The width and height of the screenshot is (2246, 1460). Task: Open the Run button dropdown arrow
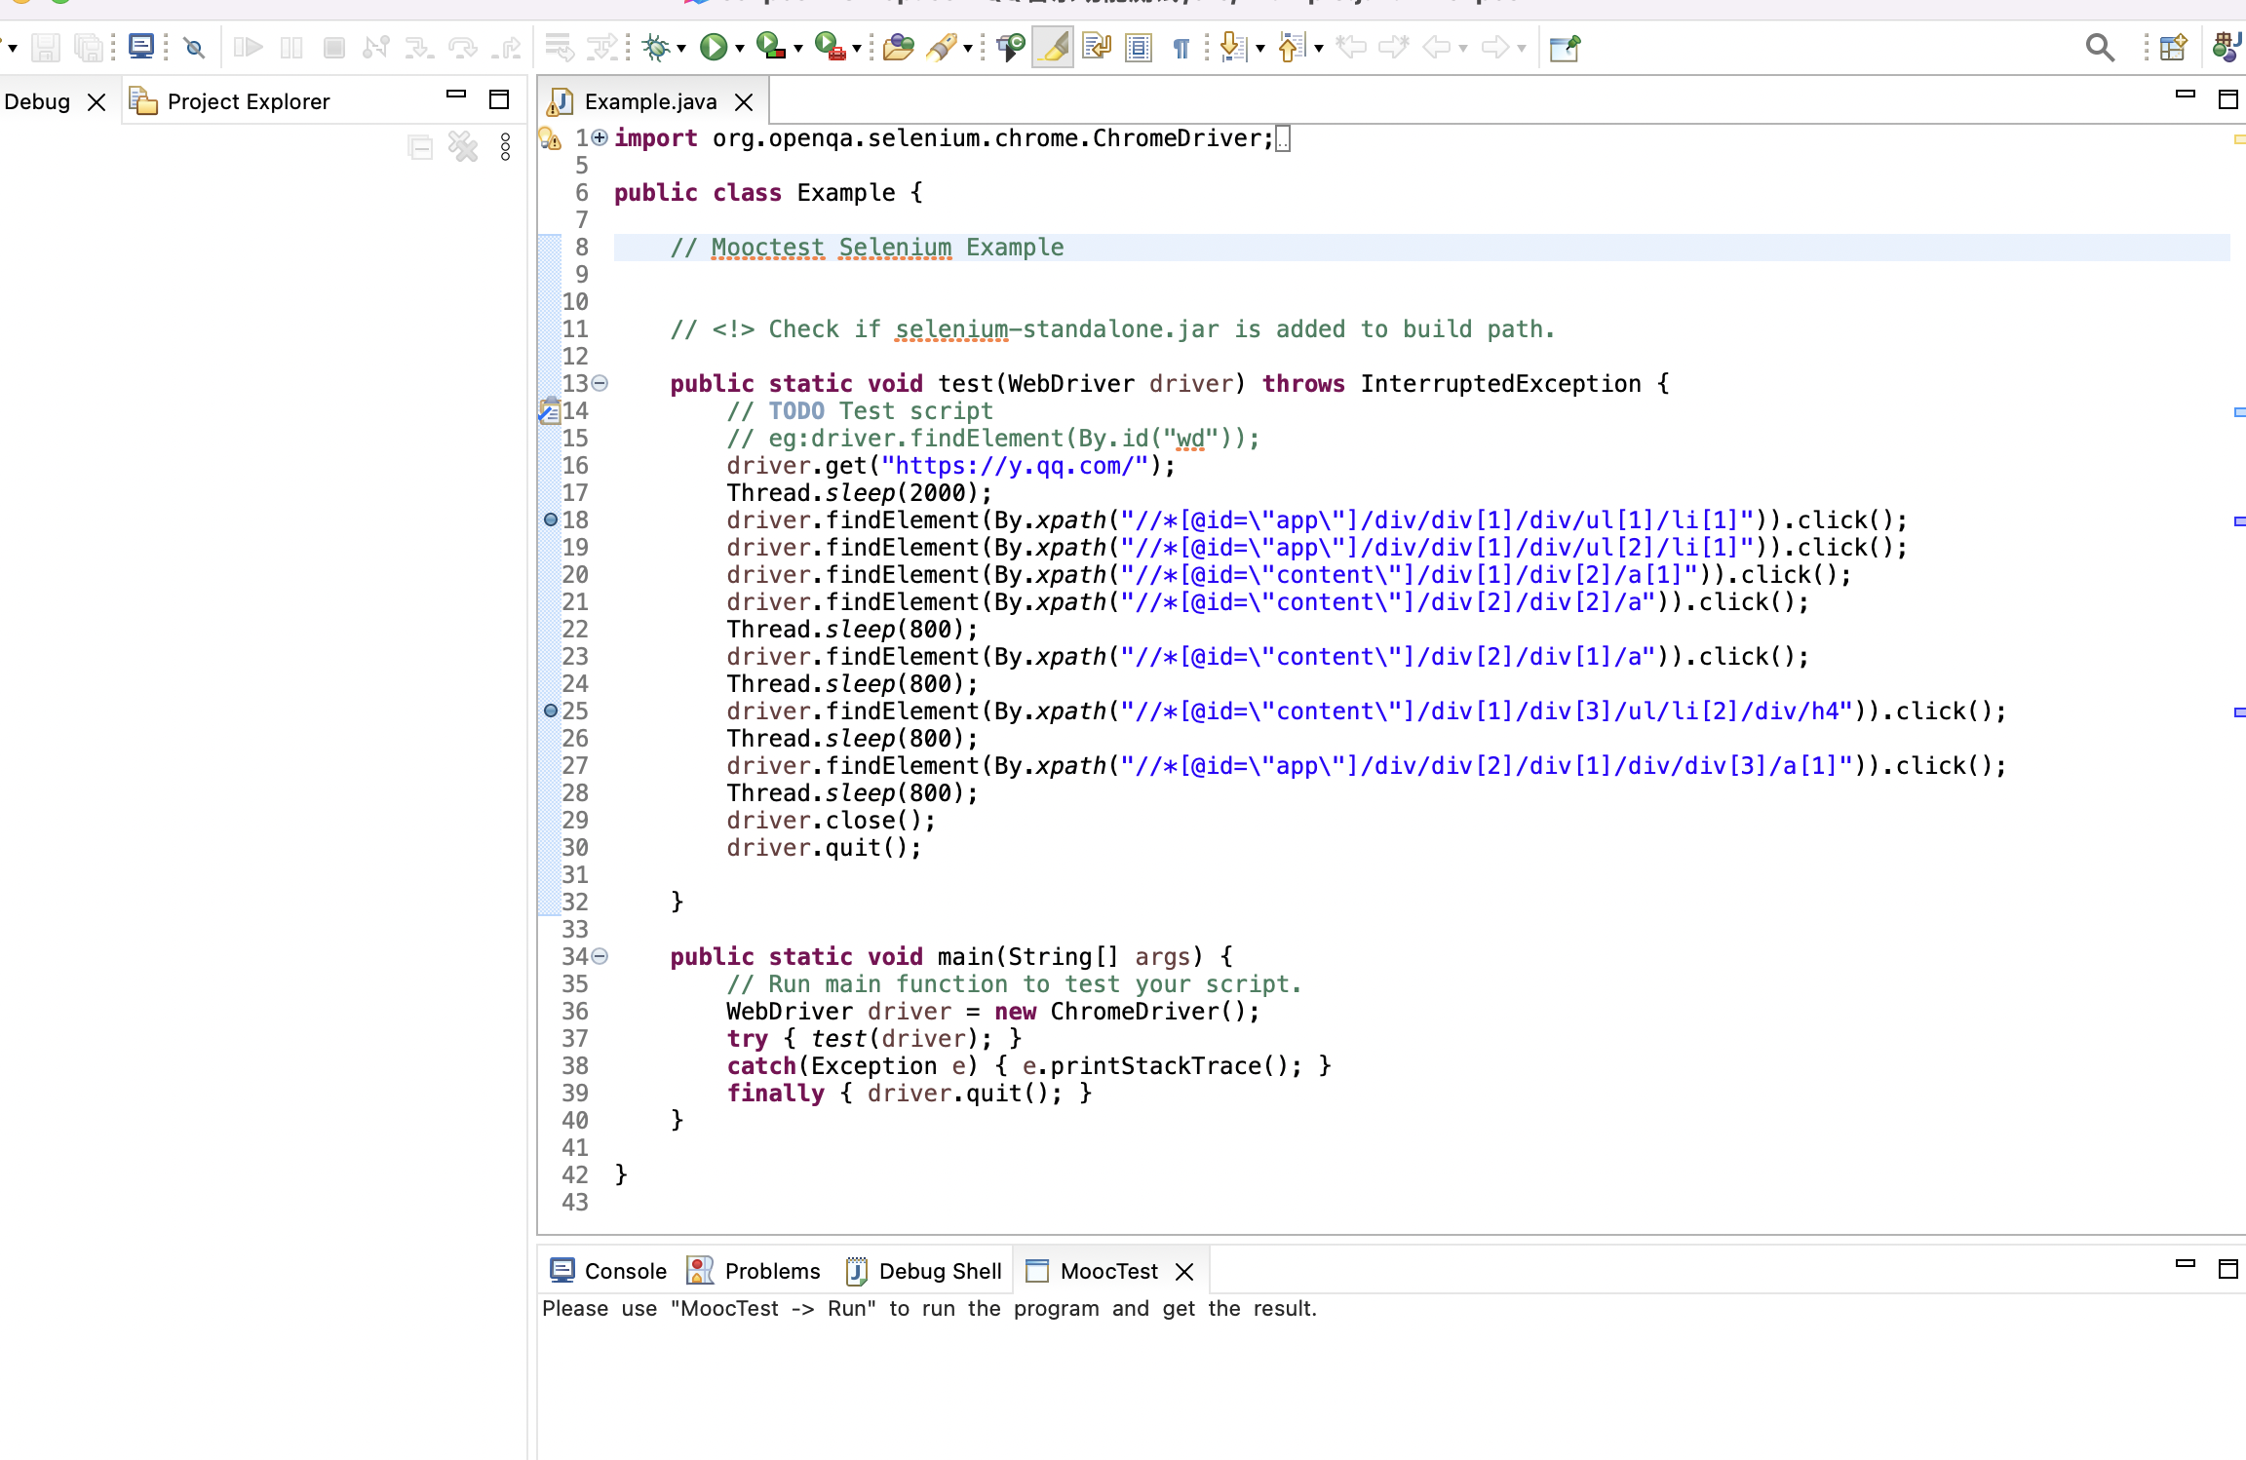[740, 48]
